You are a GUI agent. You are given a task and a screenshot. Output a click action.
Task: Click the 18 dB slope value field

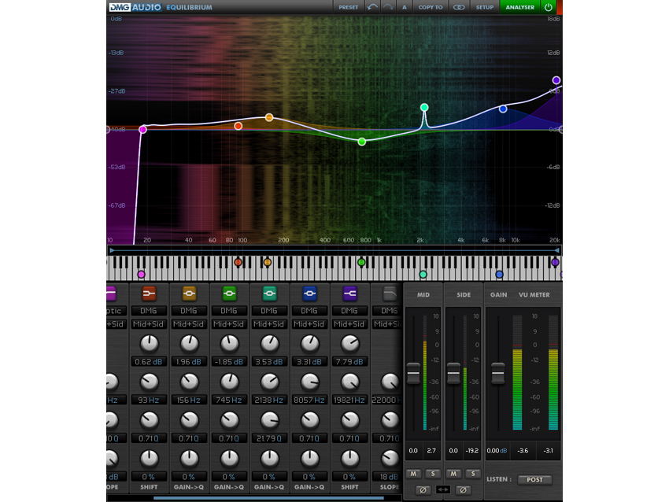(386, 477)
